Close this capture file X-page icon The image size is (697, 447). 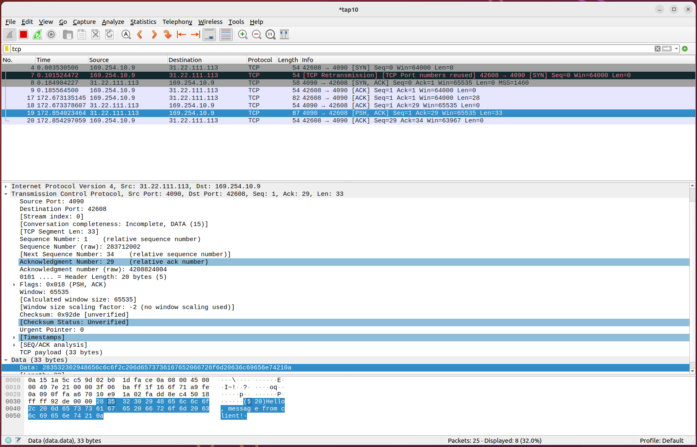[x=96, y=34]
